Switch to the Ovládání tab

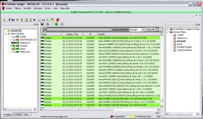point(18,114)
